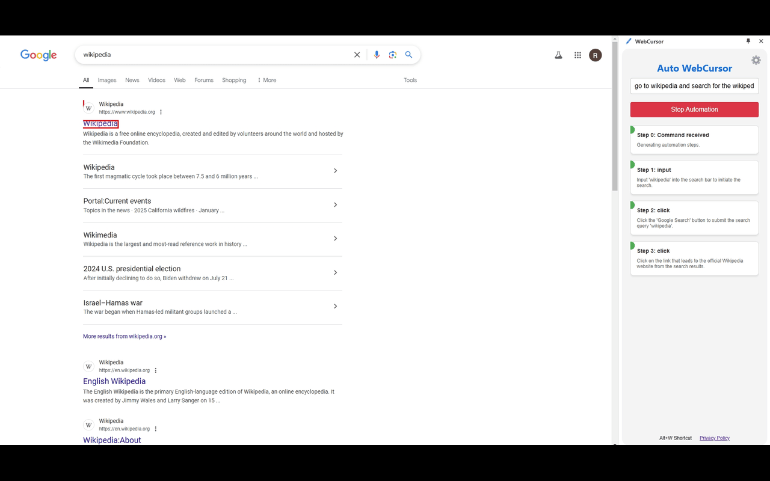Click the Auto WebCursor heading
This screenshot has height=481, width=770.
click(694, 69)
